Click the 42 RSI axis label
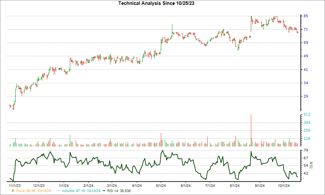The image size is (325, 195). pos(306,173)
